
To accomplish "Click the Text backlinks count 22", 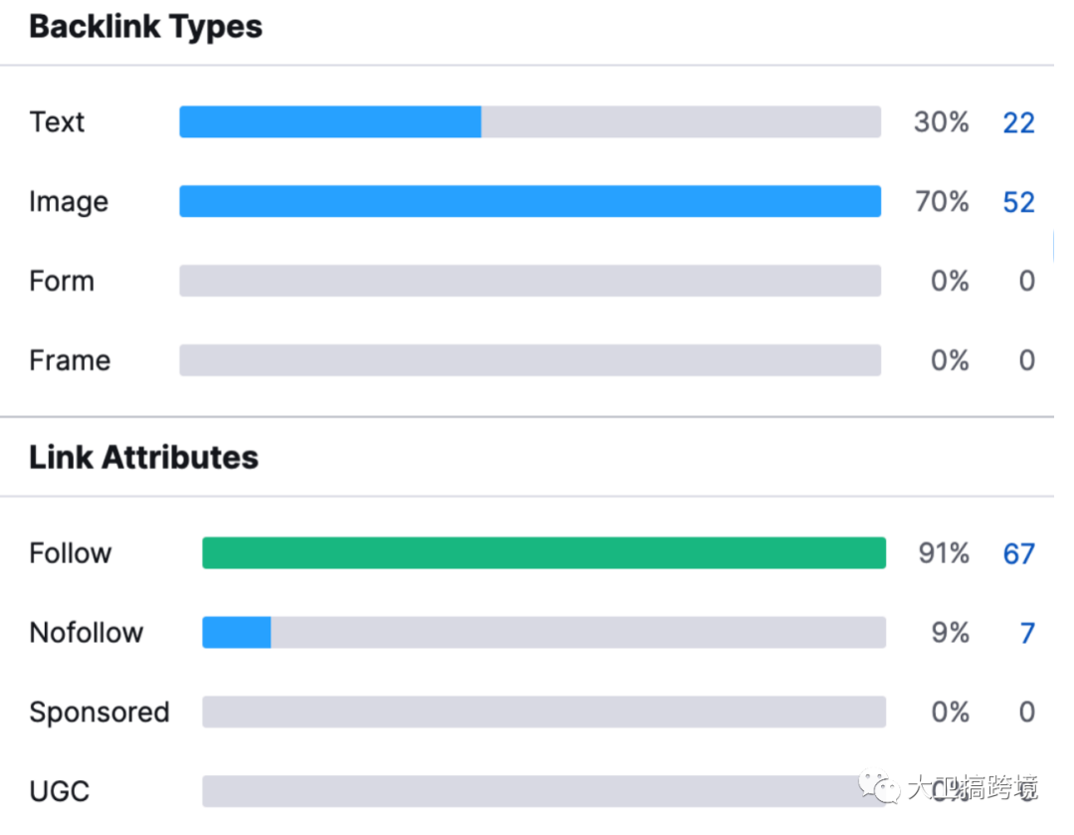I will click(1018, 122).
